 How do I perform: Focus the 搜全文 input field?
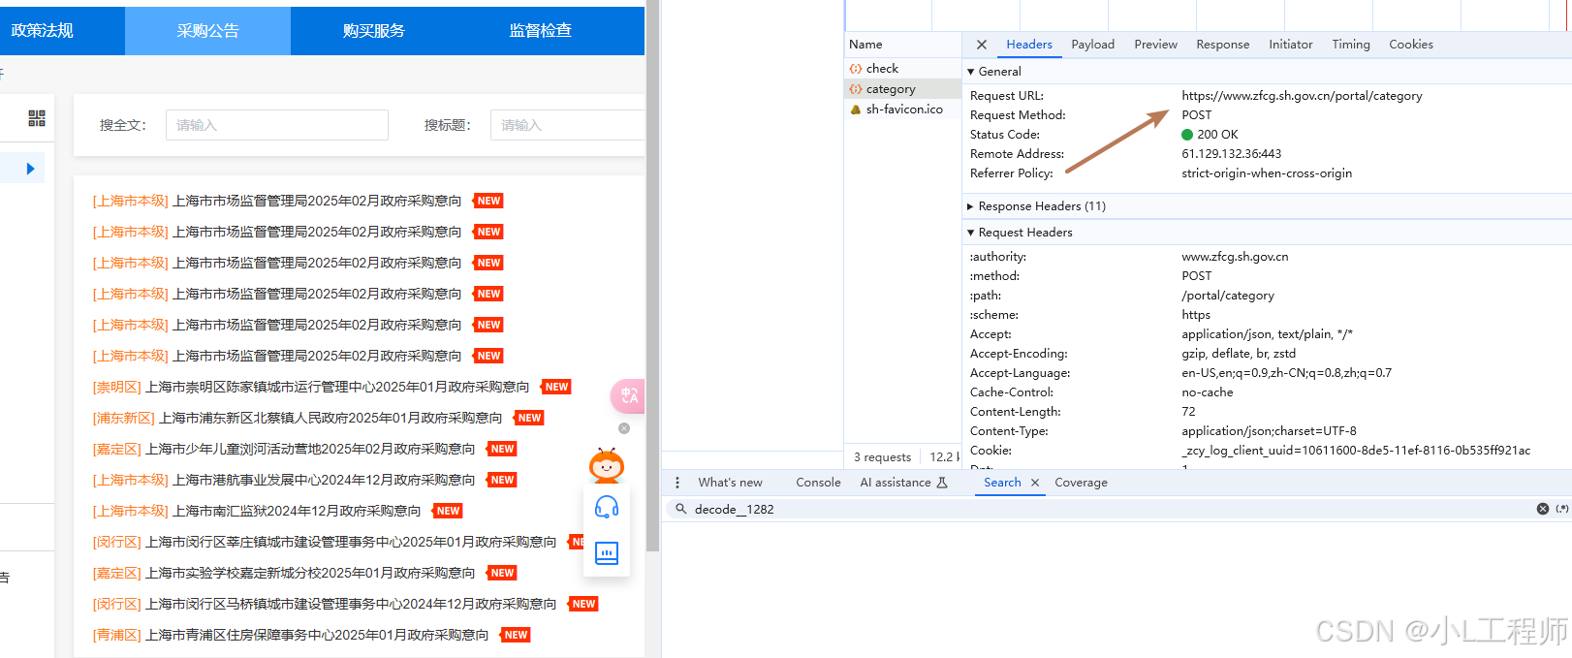pyautogui.click(x=277, y=125)
